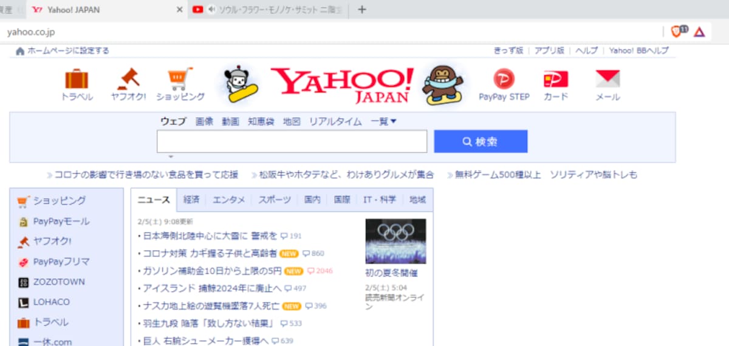Open the PayPay STEP icon

tap(504, 79)
